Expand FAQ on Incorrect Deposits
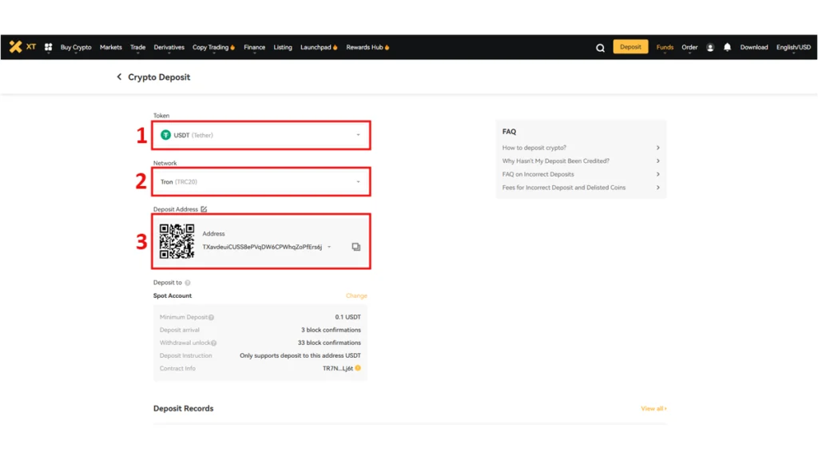818x460 pixels. (x=582, y=174)
